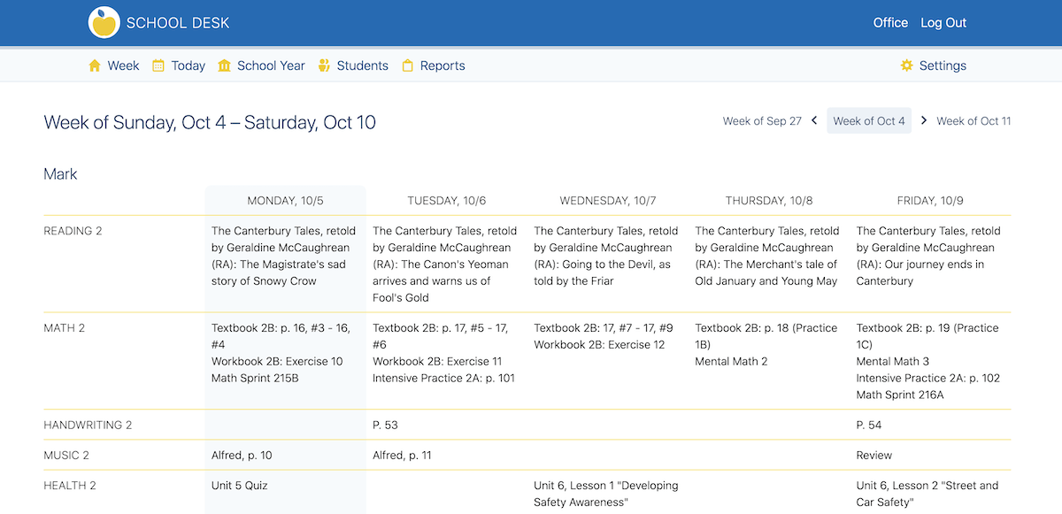
Task: Open Friday's Music Review entry
Action: click(x=874, y=456)
